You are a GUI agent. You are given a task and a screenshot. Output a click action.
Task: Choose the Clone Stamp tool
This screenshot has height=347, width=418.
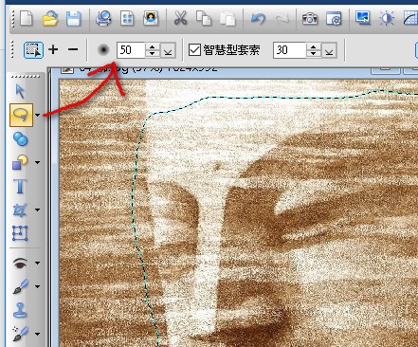(x=20, y=310)
